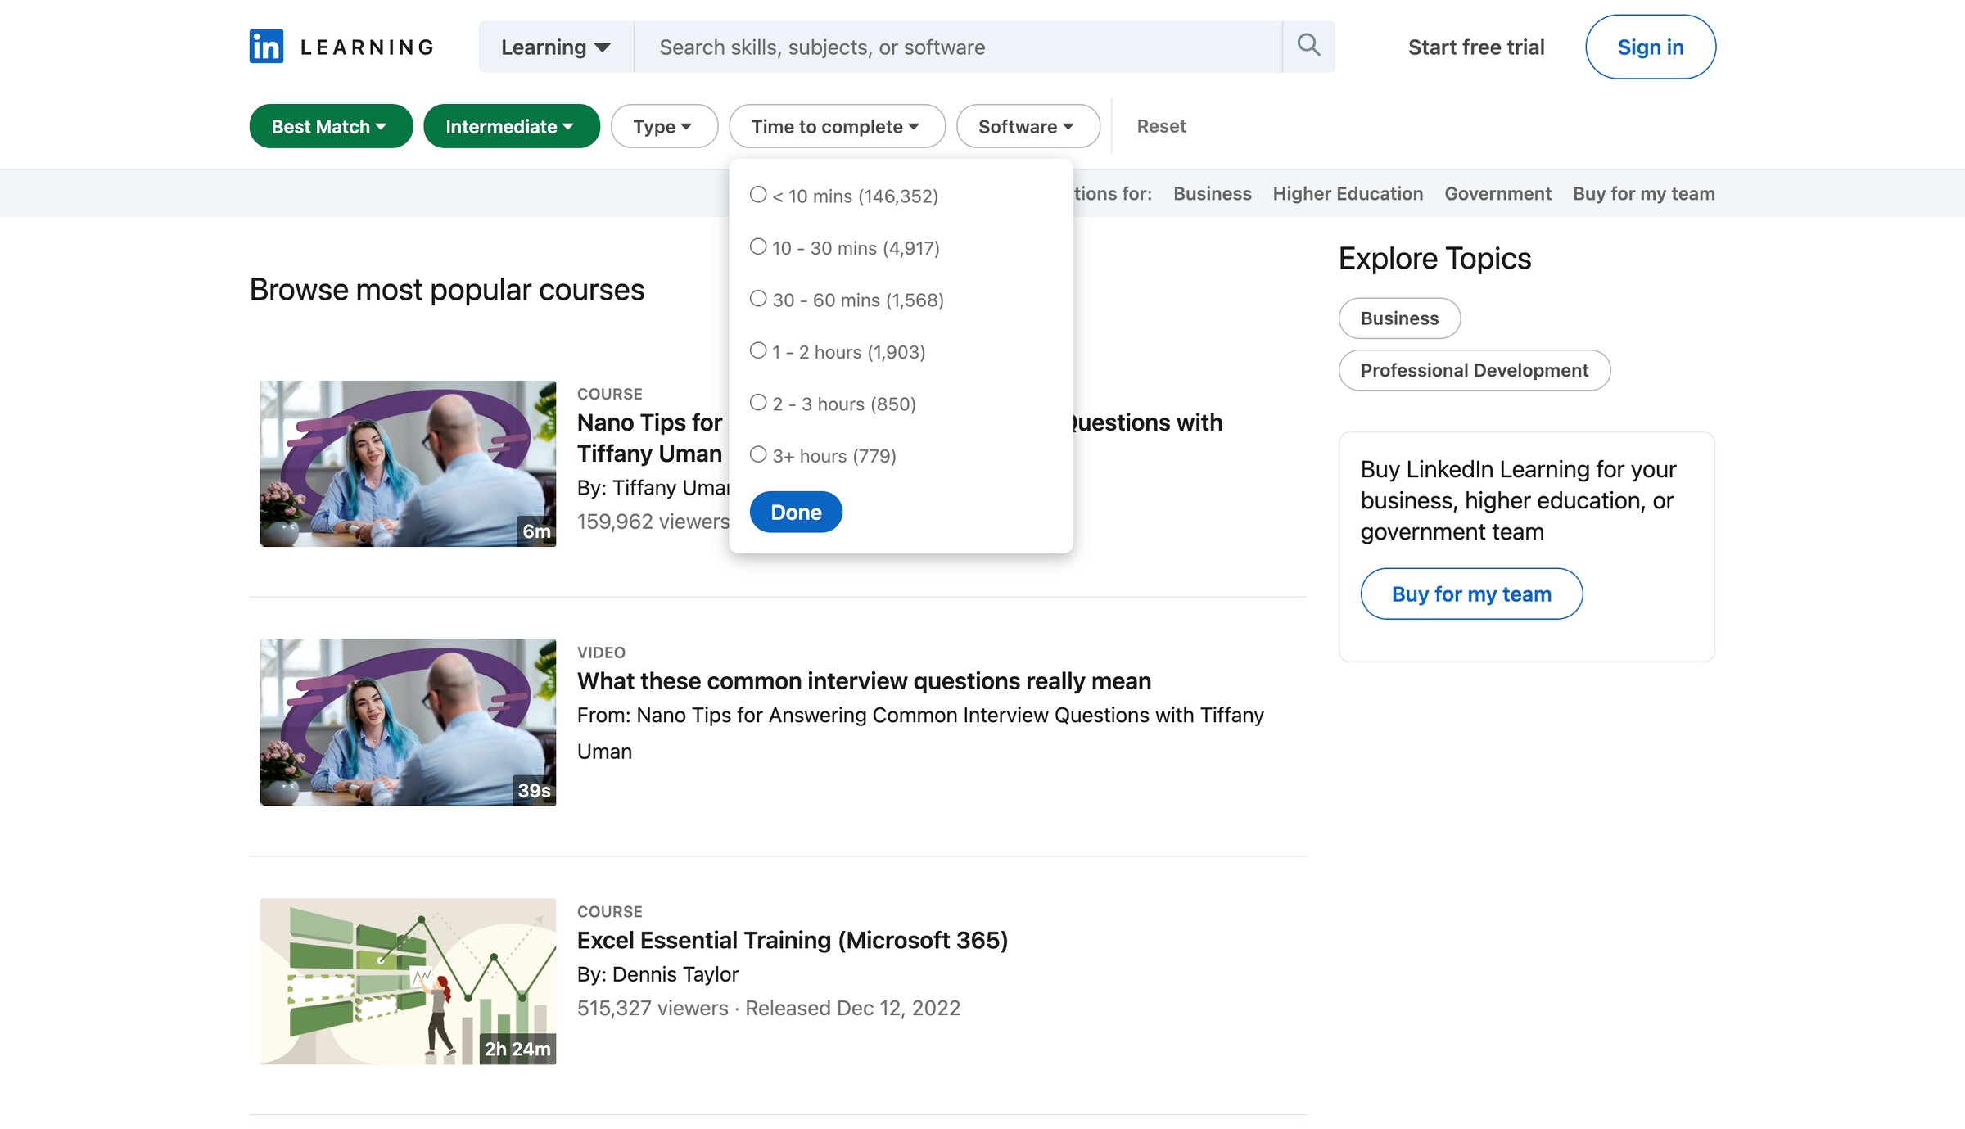1965x1129 pixels.
Task: Open the Business solutions link
Action: click(1212, 193)
